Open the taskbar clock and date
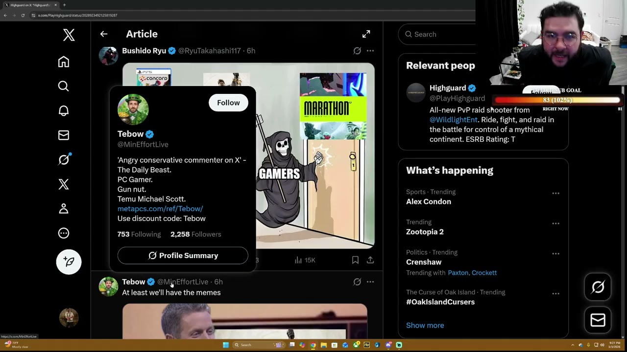Screen dimensions: 627x352 (614, 345)
